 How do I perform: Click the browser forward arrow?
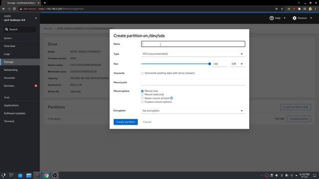coord(9,9)
